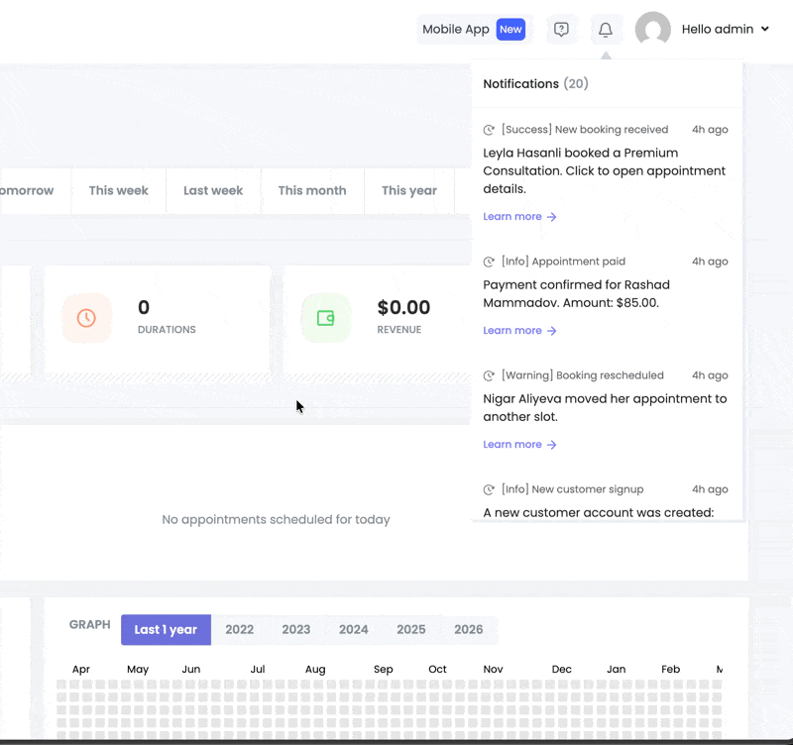Screen dimensions: 793x745
Task: Open the help chat question icon
Action: (561, 30)
